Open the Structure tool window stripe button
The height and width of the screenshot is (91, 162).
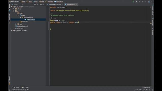coord(9,18)
